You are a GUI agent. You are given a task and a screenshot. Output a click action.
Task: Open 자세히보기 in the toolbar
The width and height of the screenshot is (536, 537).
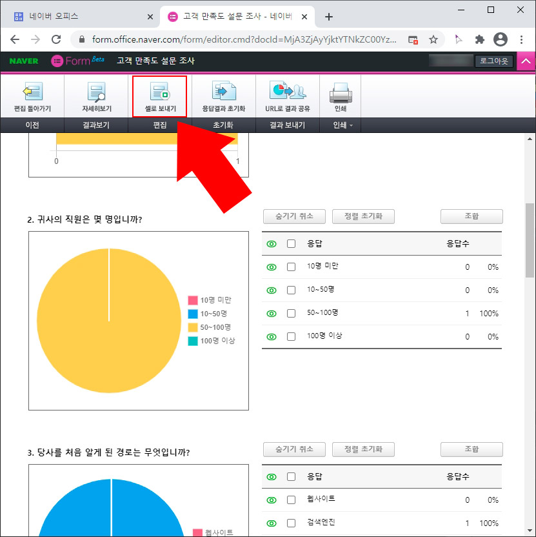pos(95,96)
